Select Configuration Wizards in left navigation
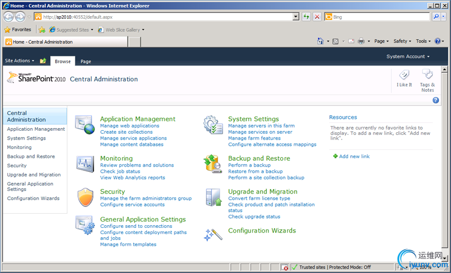The image size is (451, 273). (x=33, y=198)
